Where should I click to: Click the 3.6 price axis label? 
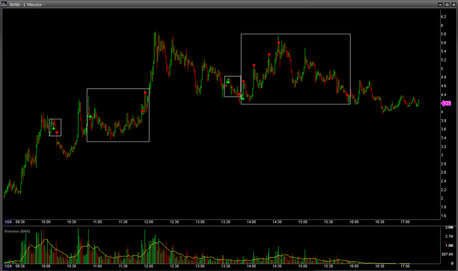443,129
